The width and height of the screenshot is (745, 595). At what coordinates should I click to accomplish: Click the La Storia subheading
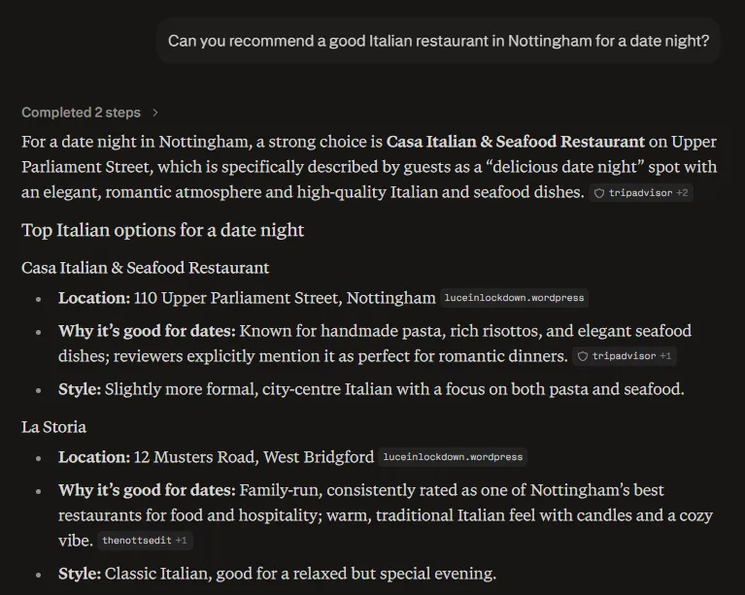coord(53,427)
